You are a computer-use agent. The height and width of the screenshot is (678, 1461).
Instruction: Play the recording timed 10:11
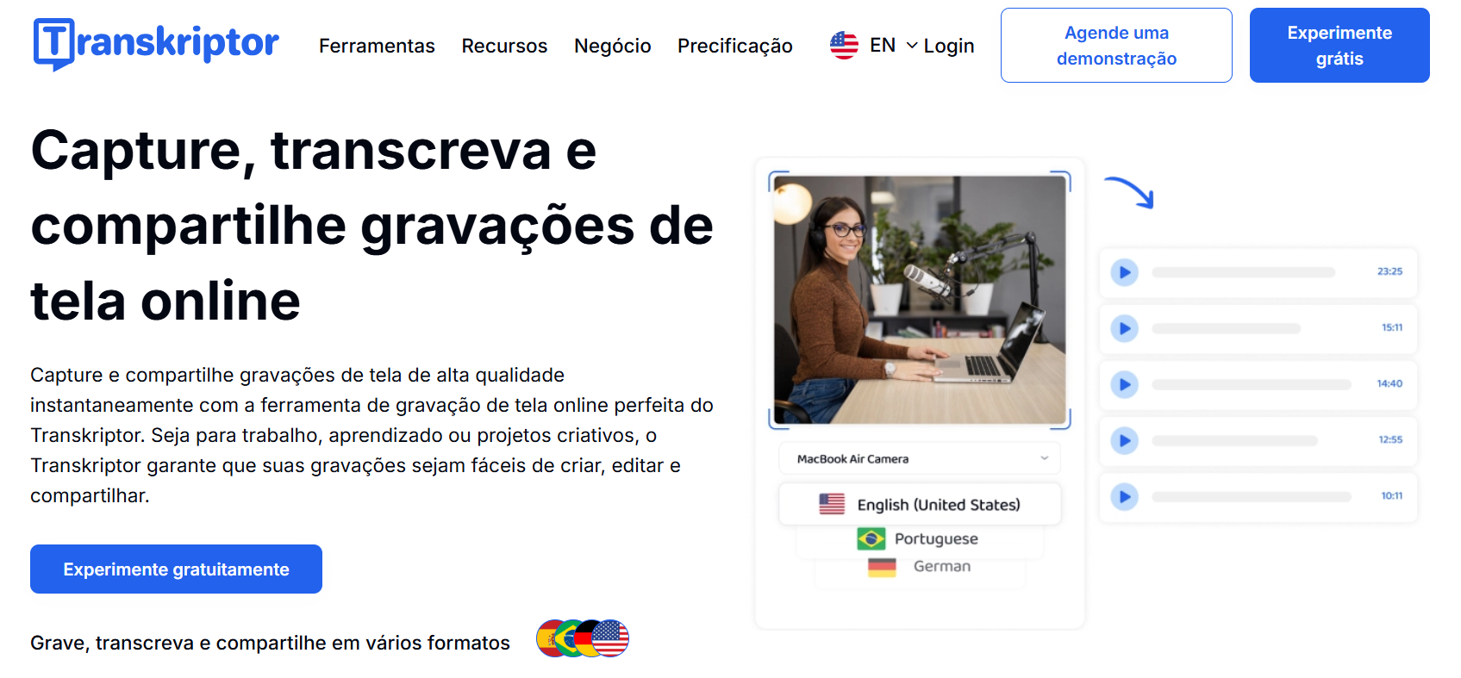click(1124, 496)
